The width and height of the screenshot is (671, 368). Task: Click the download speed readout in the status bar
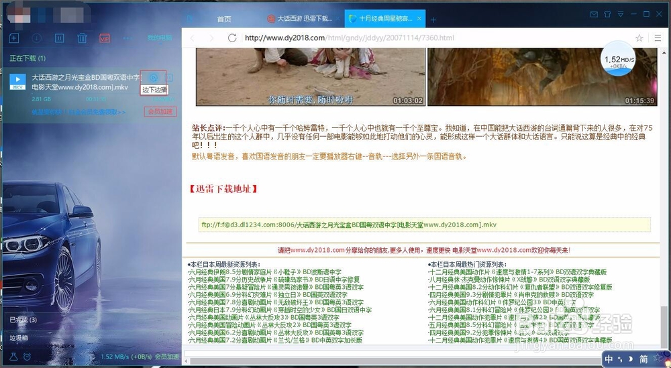pos(126,357)
